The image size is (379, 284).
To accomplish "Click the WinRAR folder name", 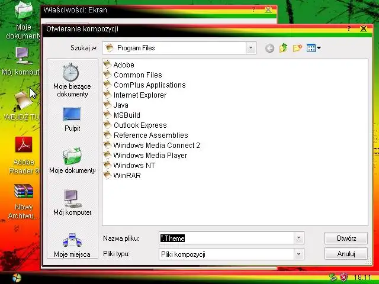I will [x=127, y=176].
